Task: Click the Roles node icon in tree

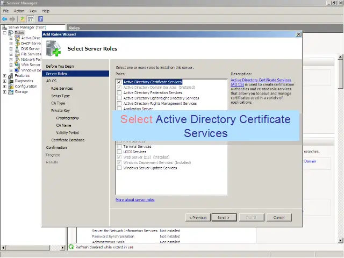Action: tap(11, 33)
